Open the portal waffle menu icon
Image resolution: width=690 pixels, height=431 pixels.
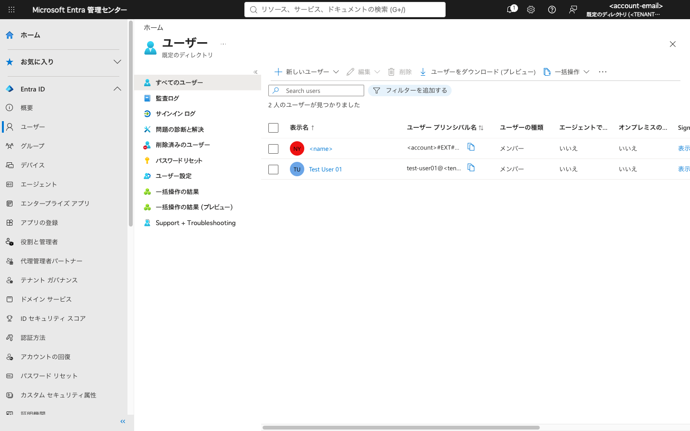tap(11, 10)
